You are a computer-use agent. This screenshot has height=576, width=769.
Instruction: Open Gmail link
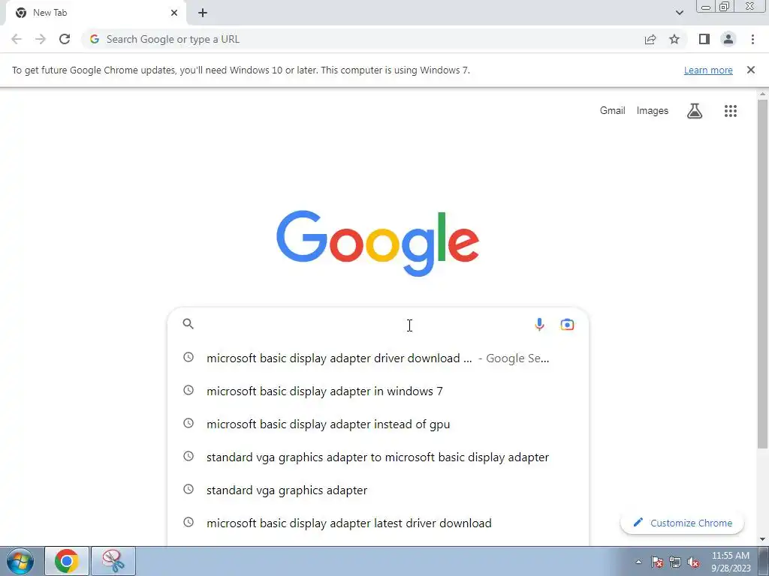click(x=613, y=111)
